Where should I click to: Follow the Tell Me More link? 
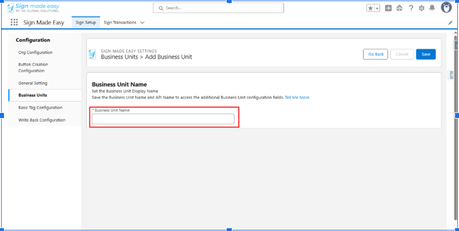pos(297,98)
